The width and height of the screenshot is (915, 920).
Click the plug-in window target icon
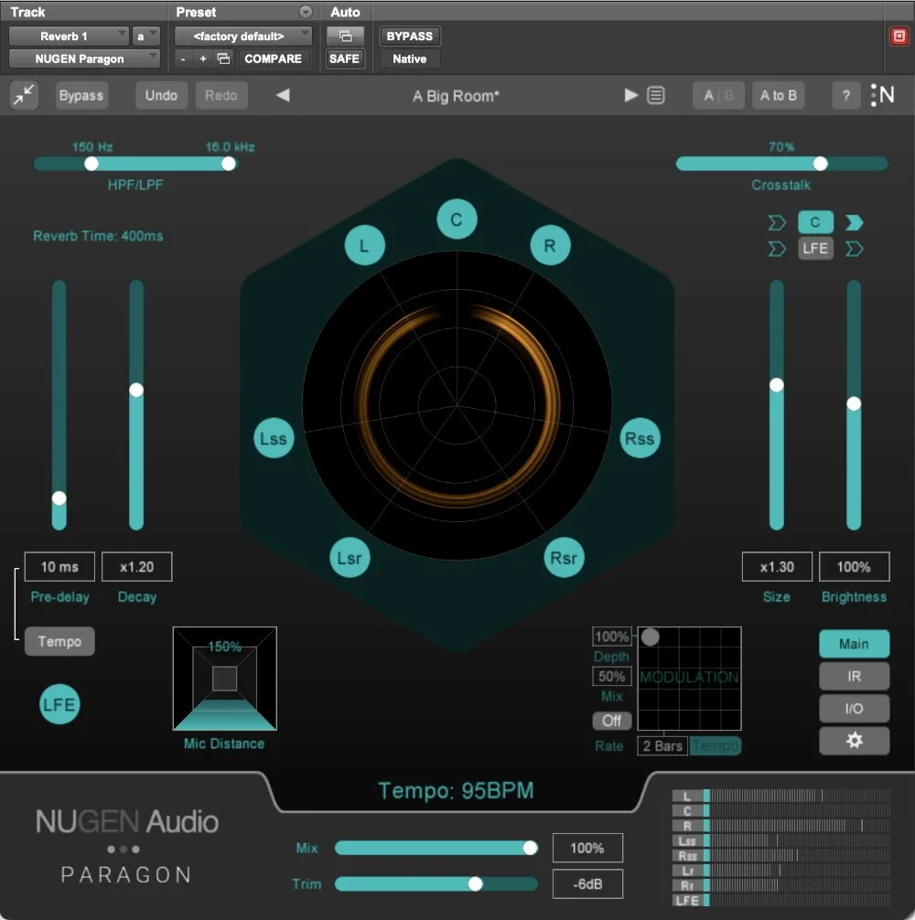pyautogui.click(x=345, y=36)
